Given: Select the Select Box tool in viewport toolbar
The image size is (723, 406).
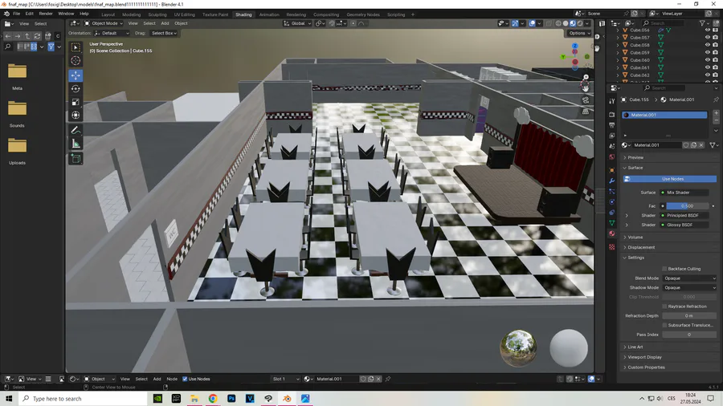Looking at the screenshot, I should 76,47.
